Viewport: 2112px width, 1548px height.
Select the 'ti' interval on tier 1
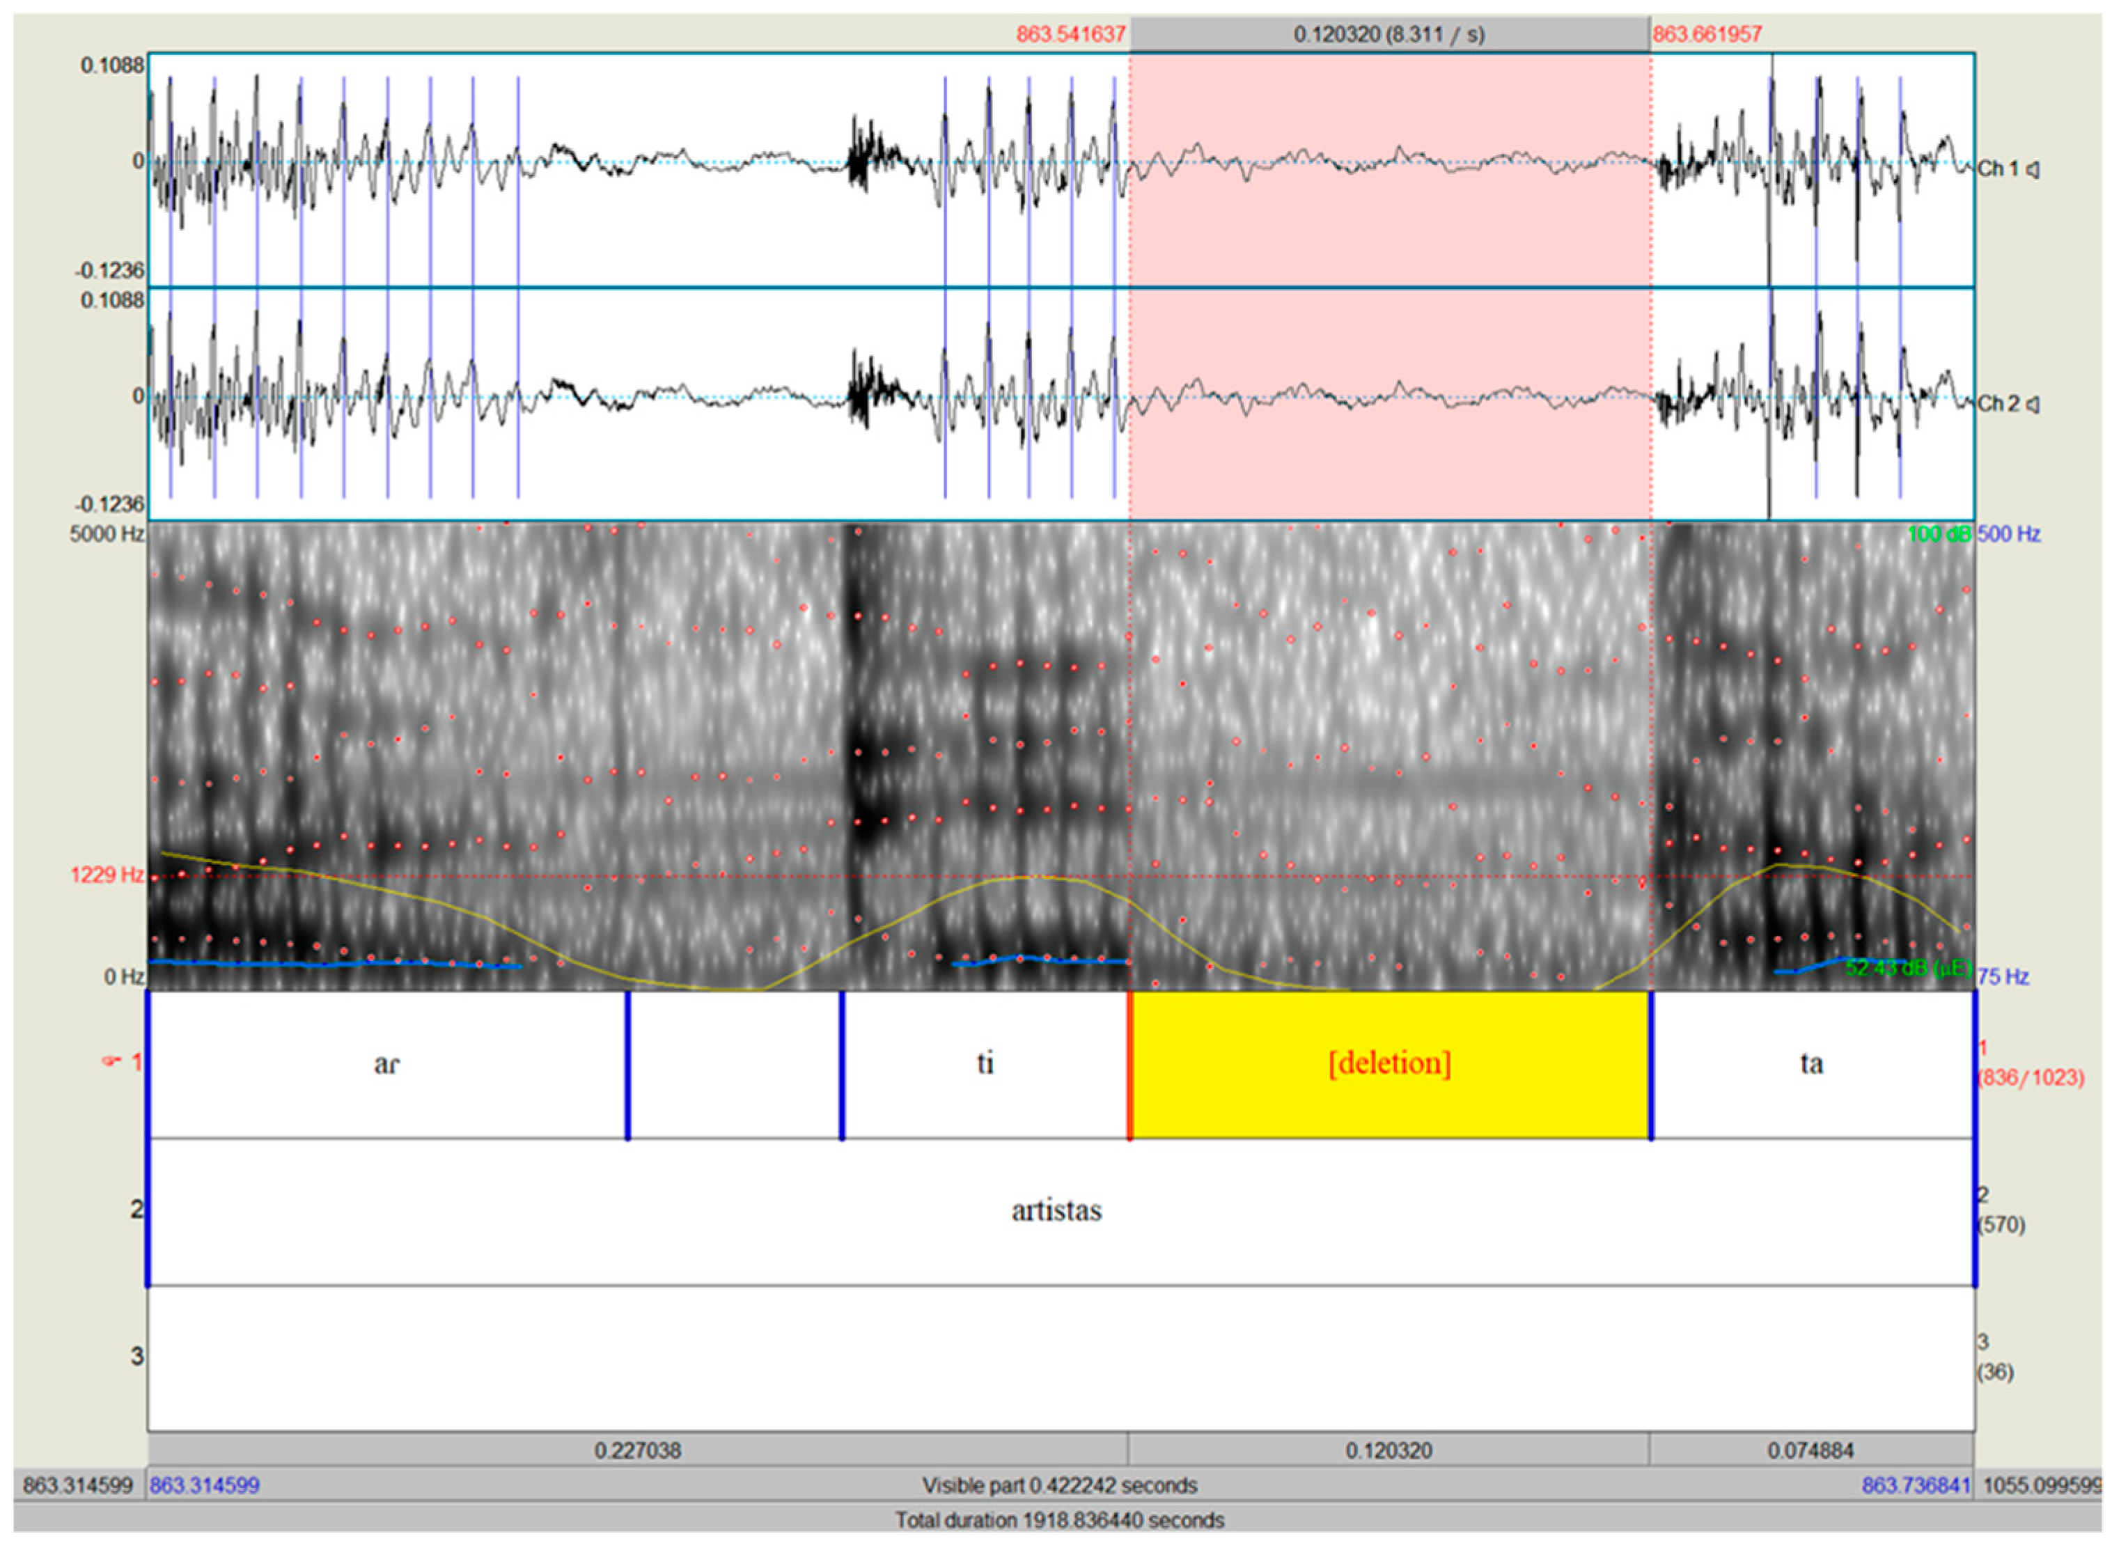[x=984, y=1065]
